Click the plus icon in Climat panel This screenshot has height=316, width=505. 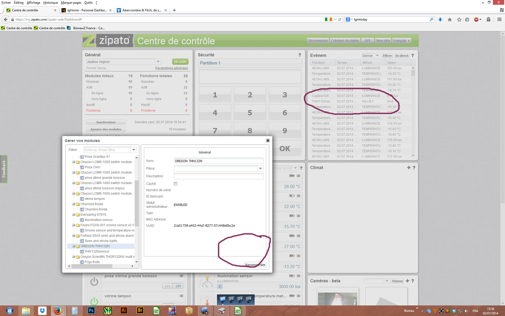point(408,167)
